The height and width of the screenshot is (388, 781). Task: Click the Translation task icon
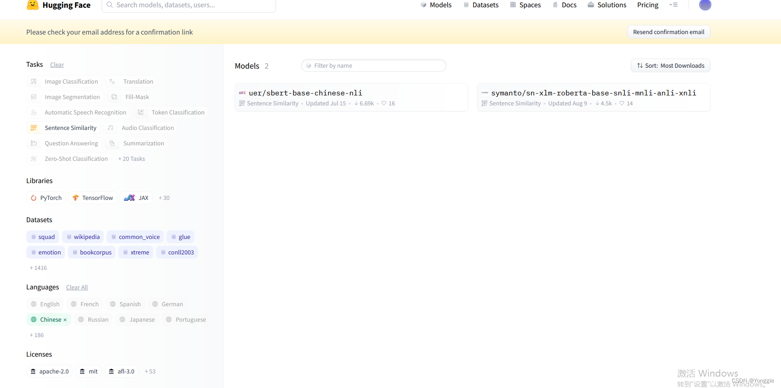click(x=112, y=82)
